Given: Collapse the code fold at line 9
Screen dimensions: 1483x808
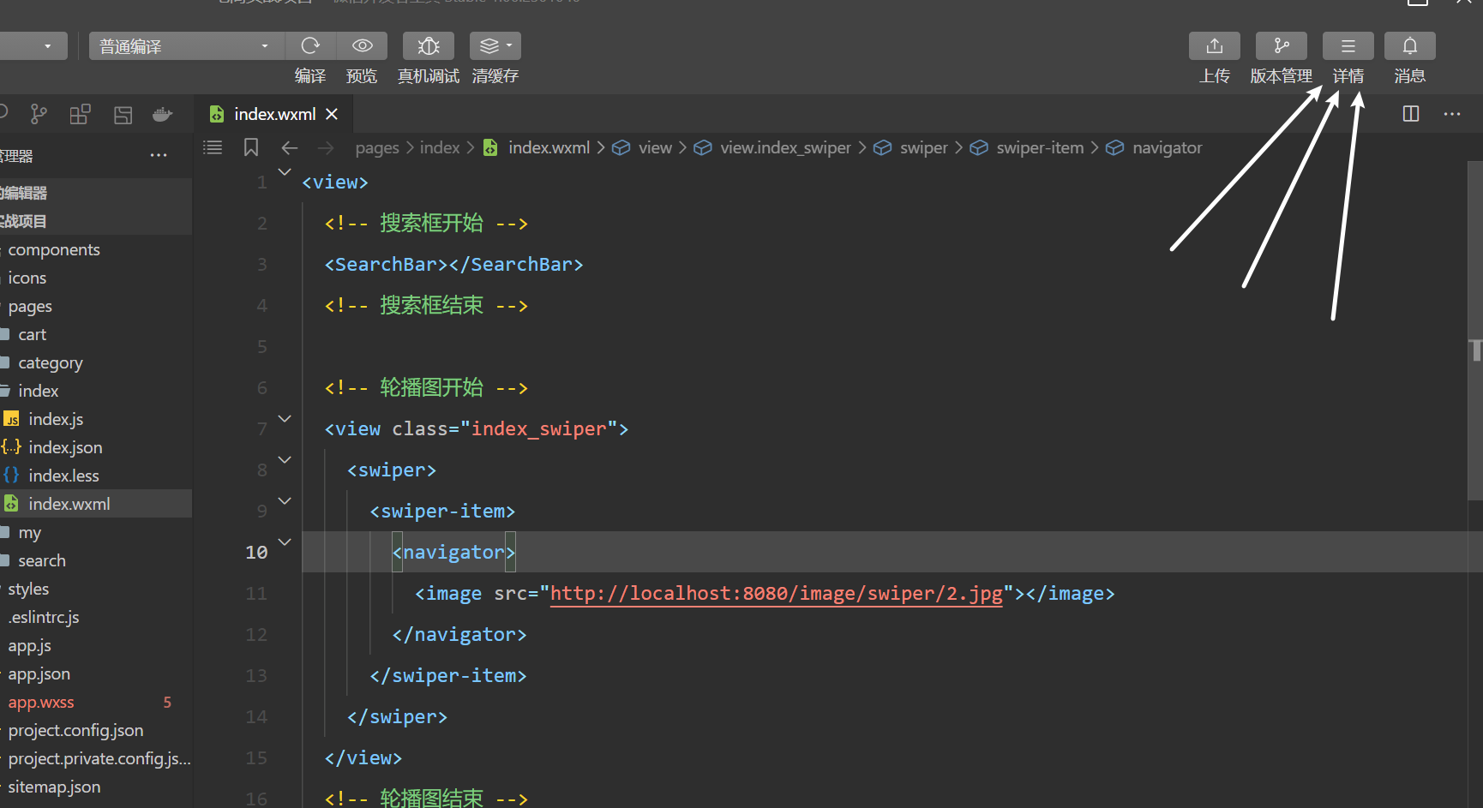Looking at the screenshot, I should pos(285,501).
